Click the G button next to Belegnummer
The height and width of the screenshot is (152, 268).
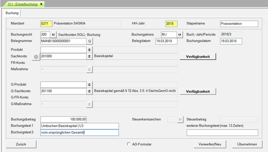point(90,41)
